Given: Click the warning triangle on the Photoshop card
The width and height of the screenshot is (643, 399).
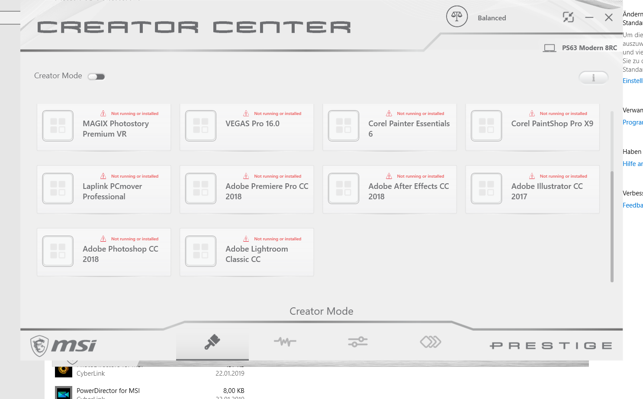Looking at the screenshot, I should [x=103, y=239].
